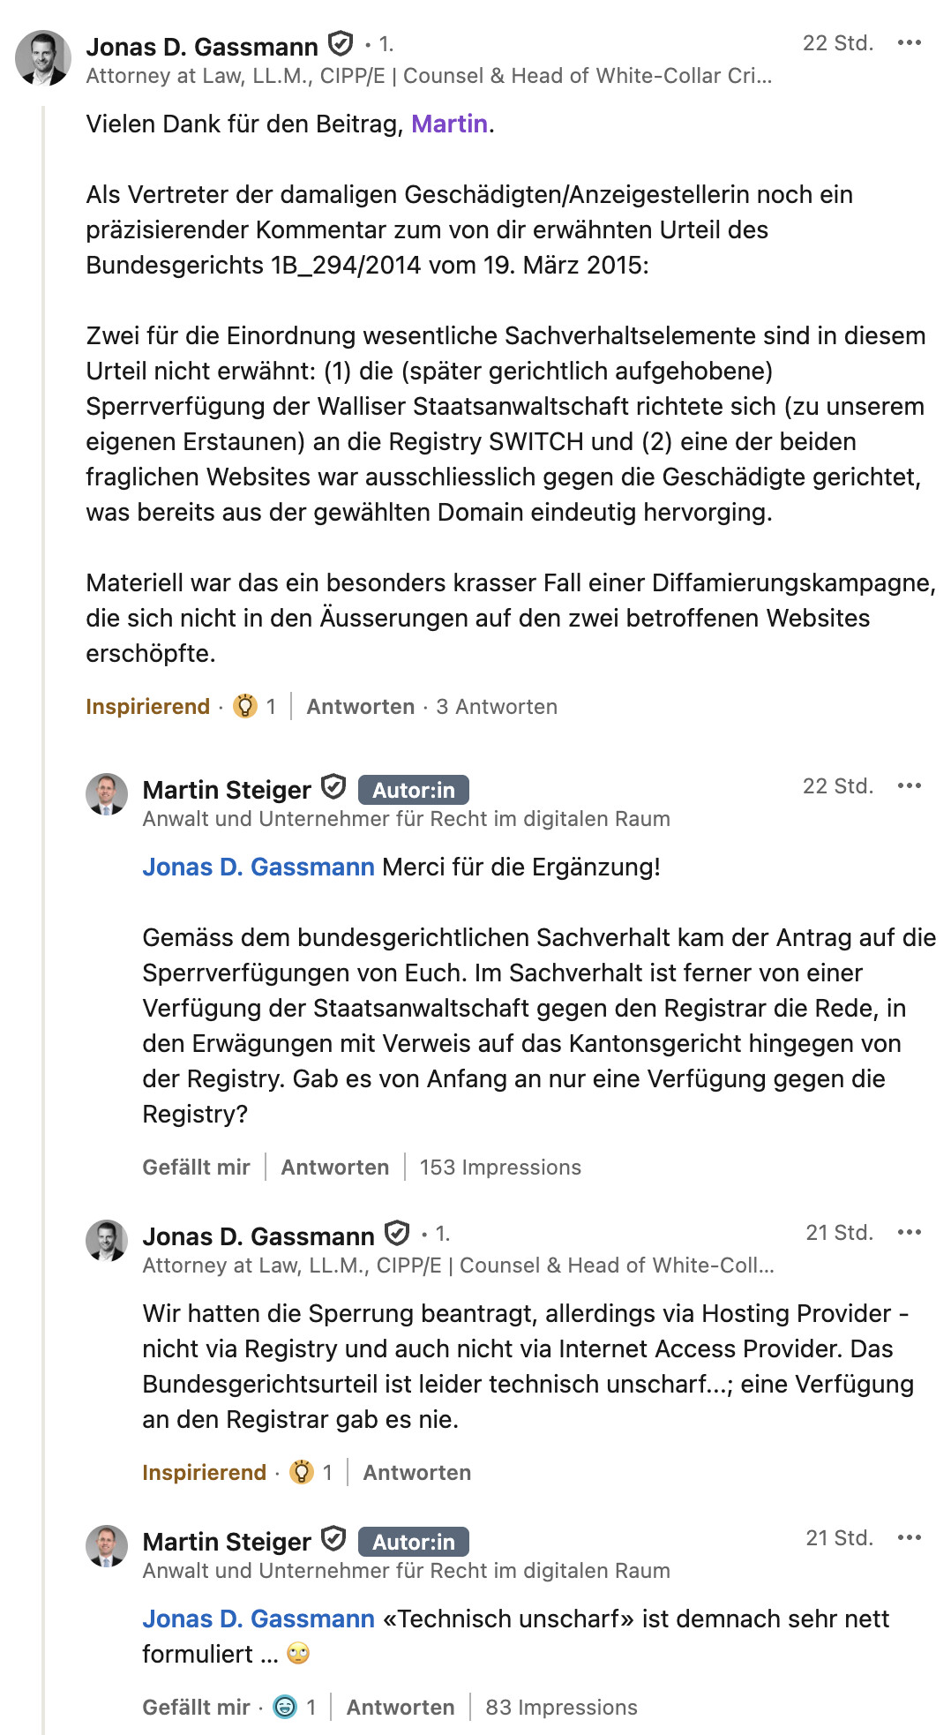Open Jonas D. Gassmann's top comment avatar
The height and width of the screenshot is (1735, 951).
coord(43,58)
